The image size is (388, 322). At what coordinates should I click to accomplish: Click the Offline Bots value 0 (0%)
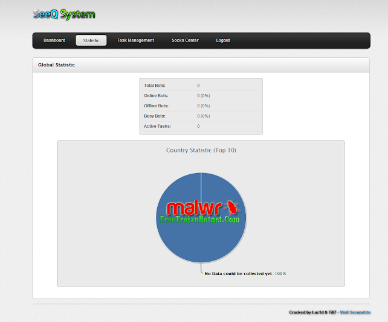pyautogui.click(x=204, y=106)
